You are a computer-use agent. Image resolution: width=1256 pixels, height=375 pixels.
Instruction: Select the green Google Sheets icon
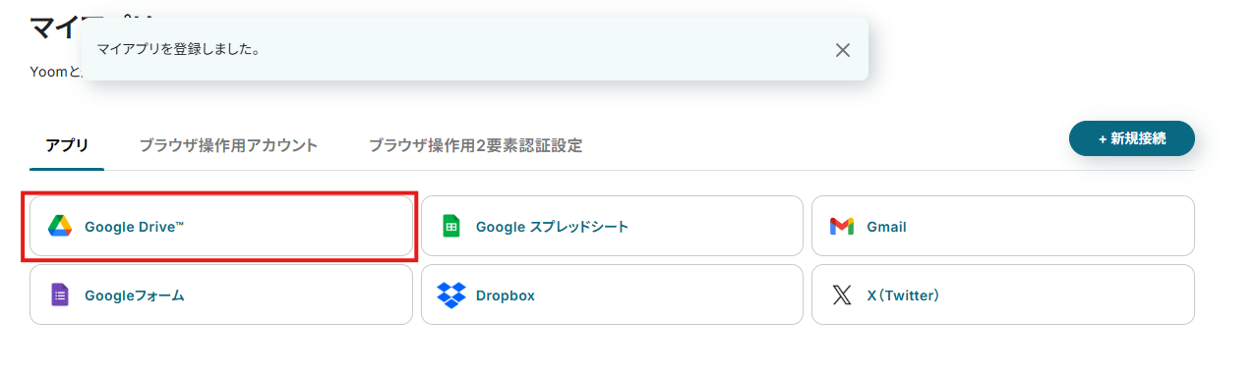click(x=451, y=227)
